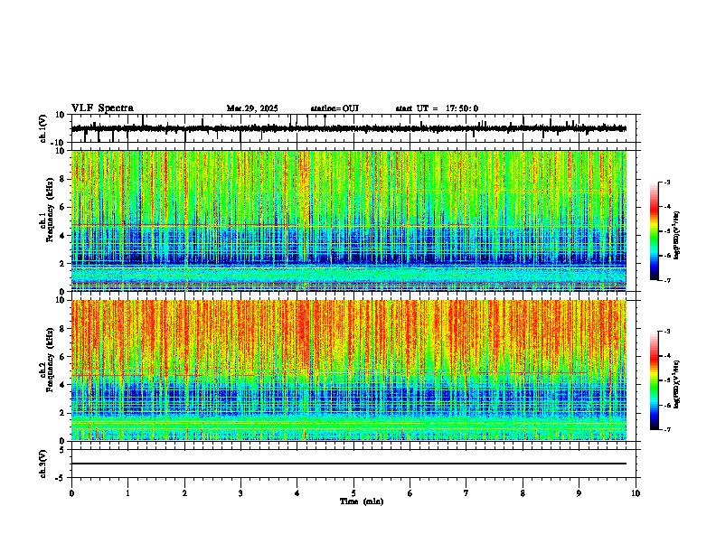Click the "-4" label on ch.2 color bar

coord(666,356)
